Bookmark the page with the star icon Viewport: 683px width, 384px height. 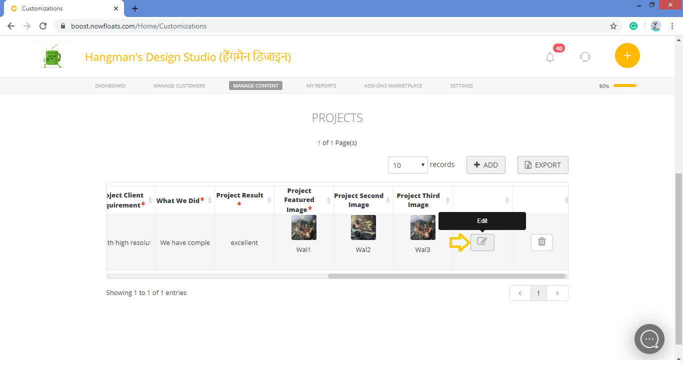pyautogui.click(x=613, y=25)
